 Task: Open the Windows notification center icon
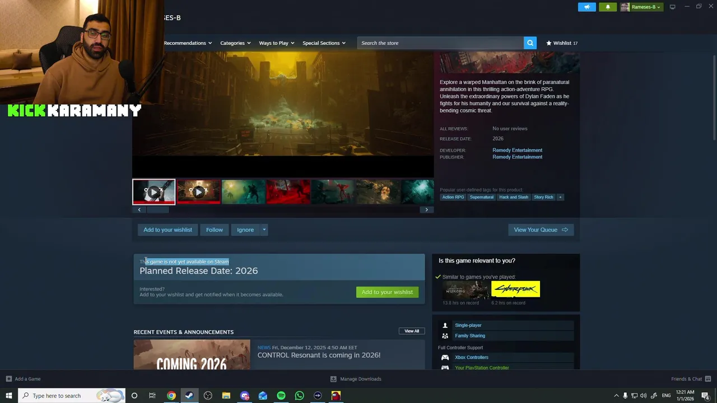click(706, 396)
